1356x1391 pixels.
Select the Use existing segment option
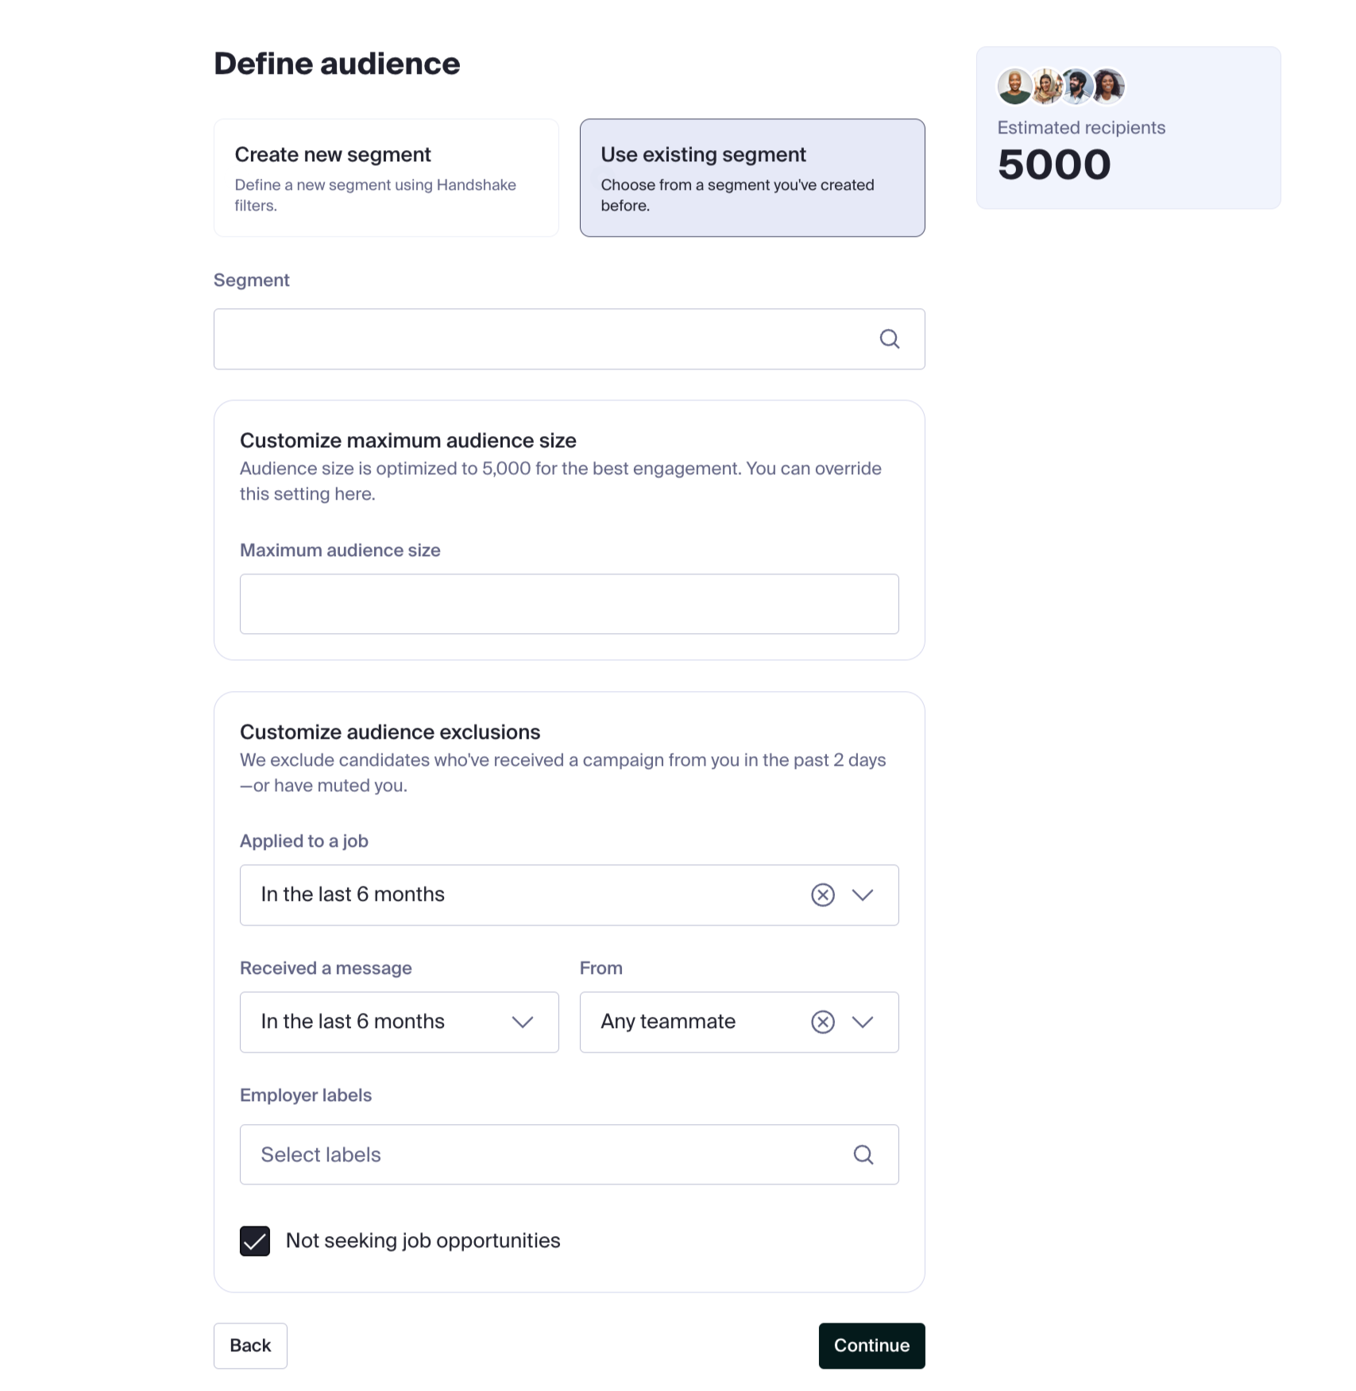coord(751,178)
